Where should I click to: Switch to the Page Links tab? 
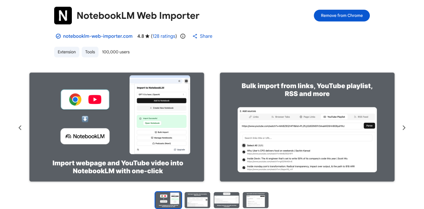pyautogui.click(x=307, y=117)
